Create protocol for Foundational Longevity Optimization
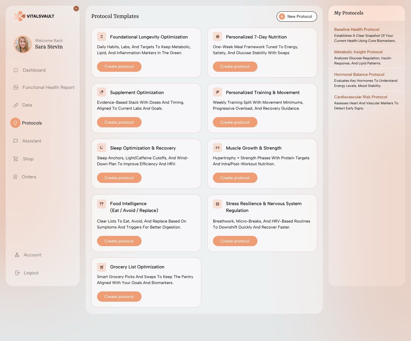This screenshot has height=341, width=411. (119, 67)
